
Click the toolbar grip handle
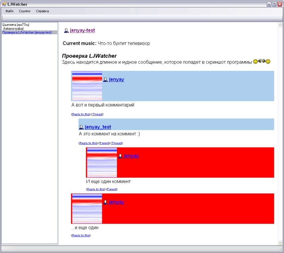point(2,18)
